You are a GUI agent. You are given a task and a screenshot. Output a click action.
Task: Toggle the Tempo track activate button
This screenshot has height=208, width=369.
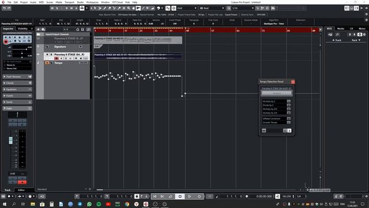coord(47,63)
